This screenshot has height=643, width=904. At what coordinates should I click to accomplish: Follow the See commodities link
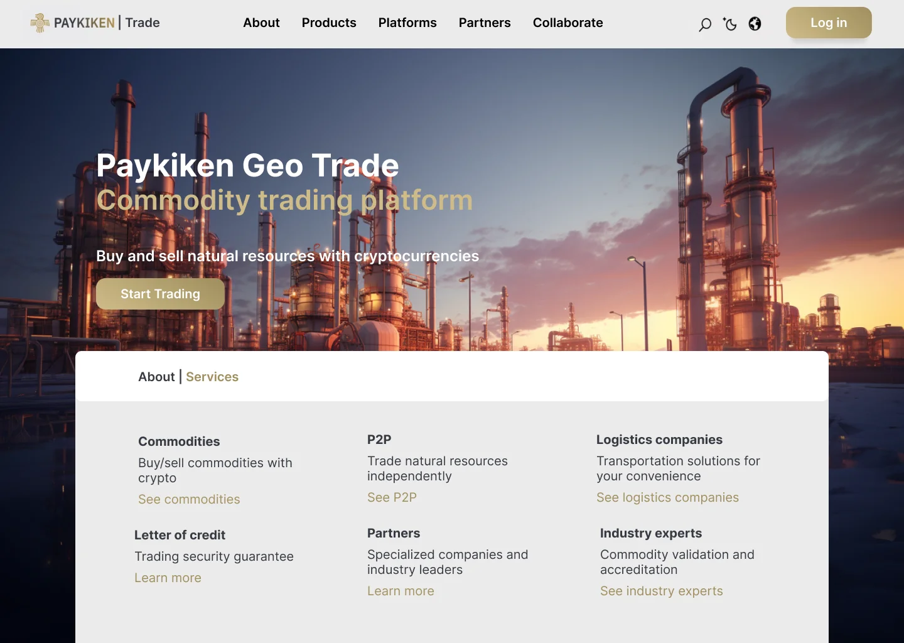[189, 499]
